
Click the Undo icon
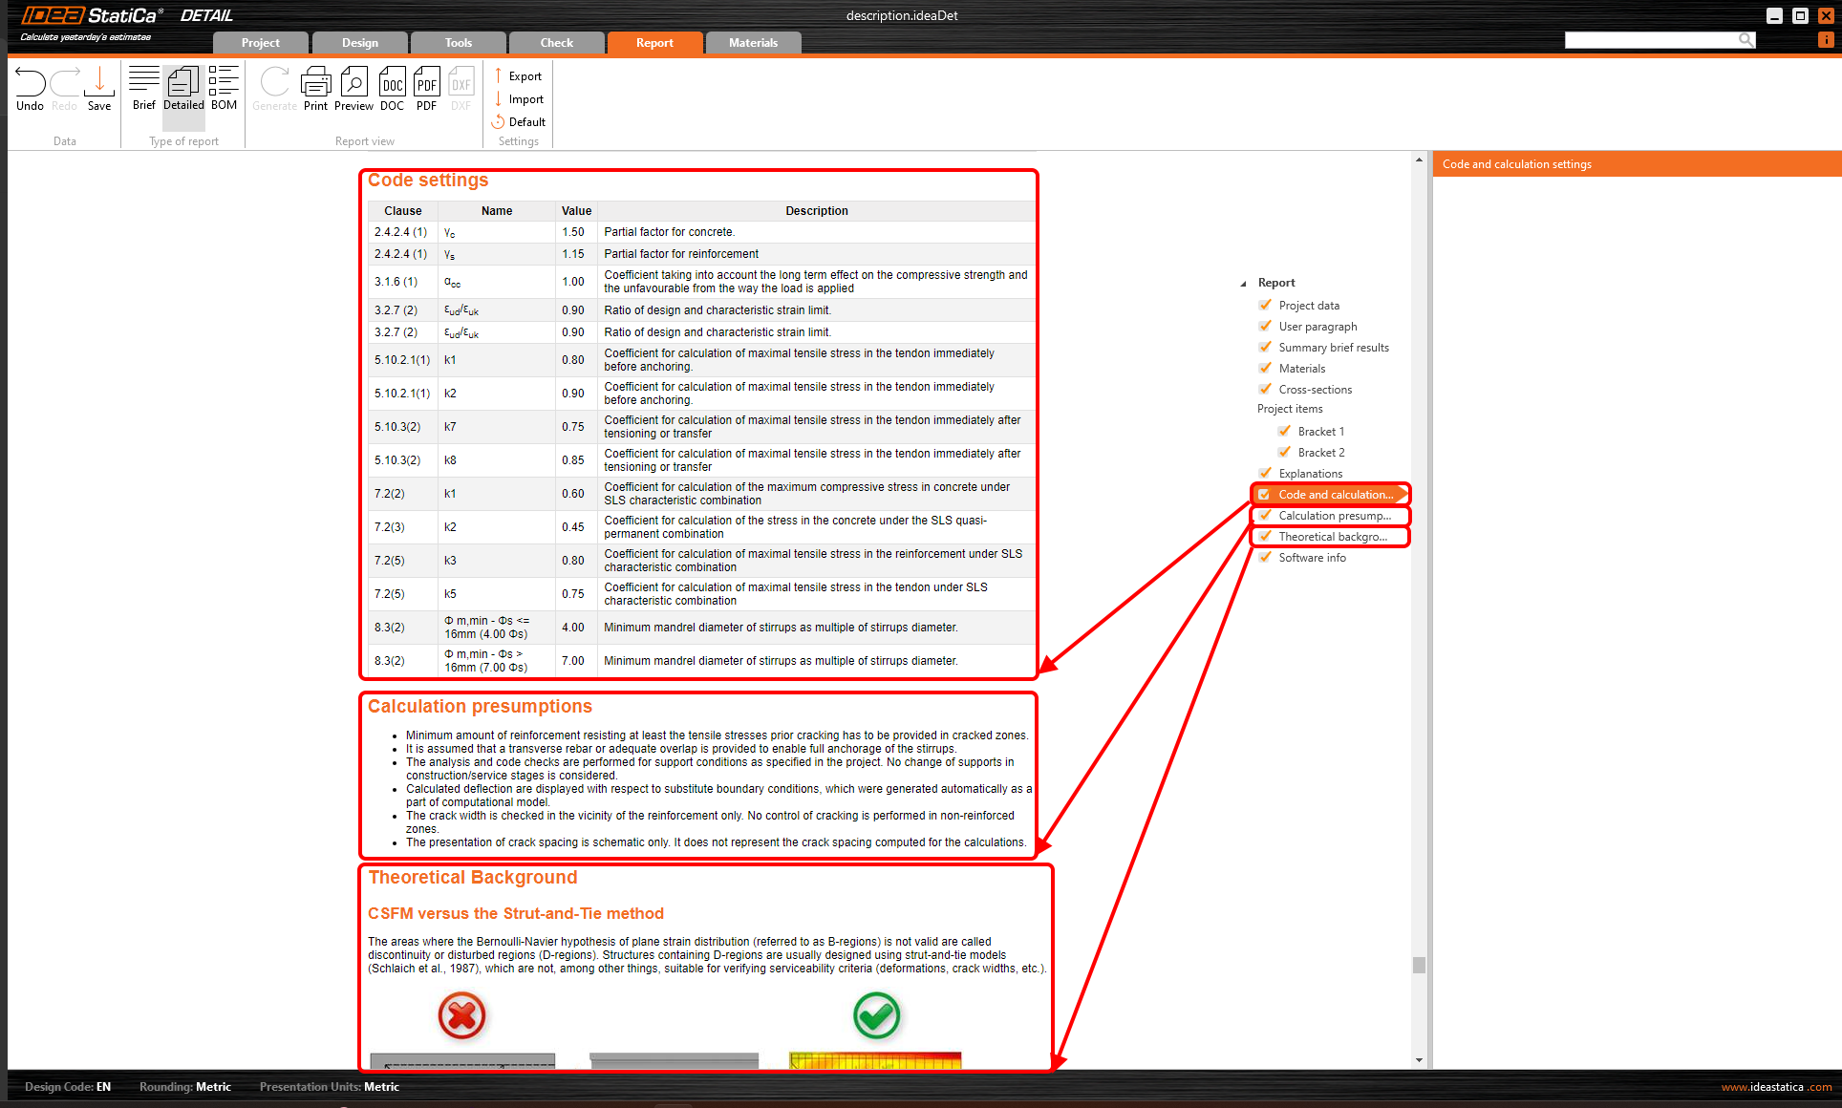(30, 84)
